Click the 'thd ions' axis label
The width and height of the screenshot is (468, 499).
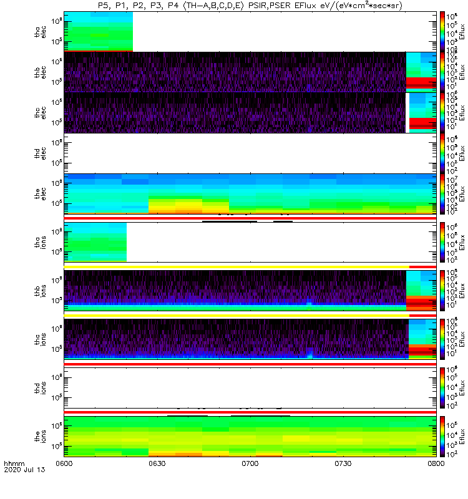click(40, 388)
